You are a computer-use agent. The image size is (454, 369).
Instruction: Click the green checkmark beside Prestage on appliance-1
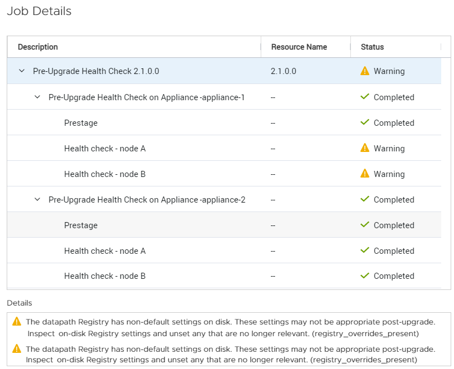tap(365, 122)
